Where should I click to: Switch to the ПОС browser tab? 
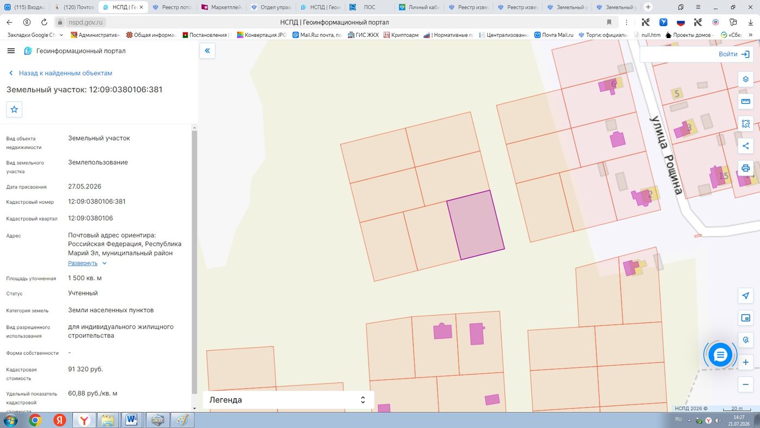click(369, 7)
